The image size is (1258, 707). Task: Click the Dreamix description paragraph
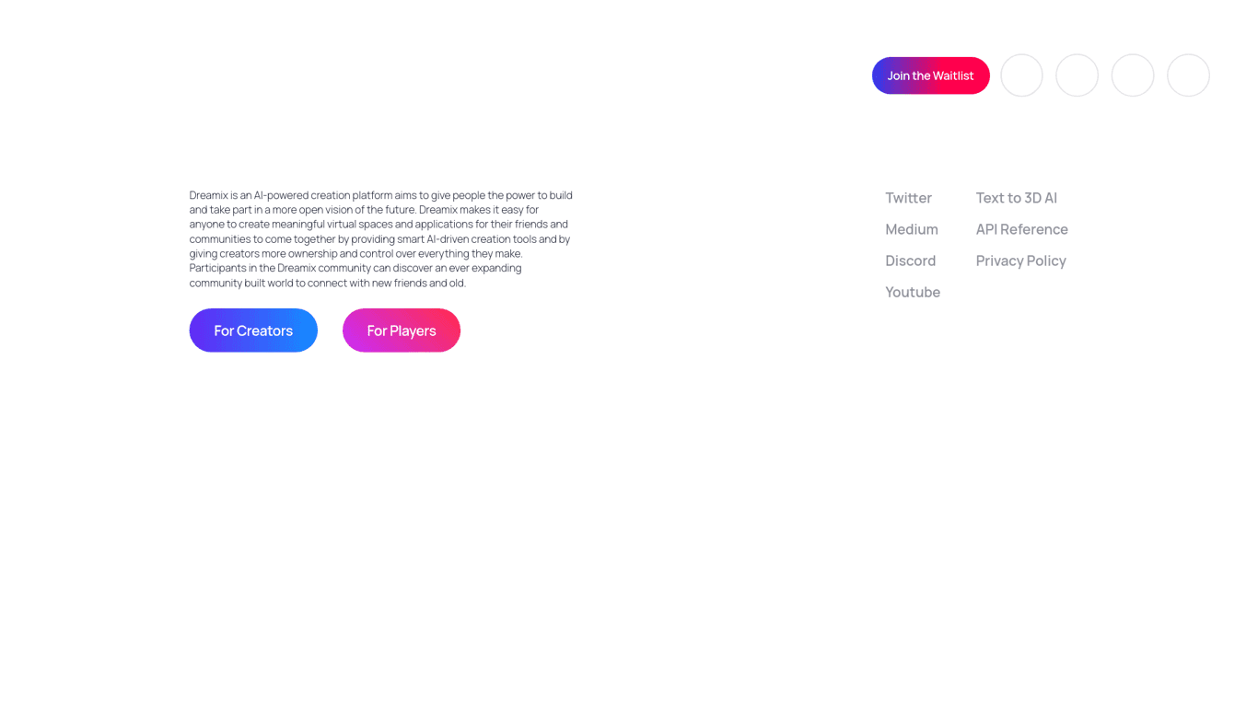pos(380,238)
